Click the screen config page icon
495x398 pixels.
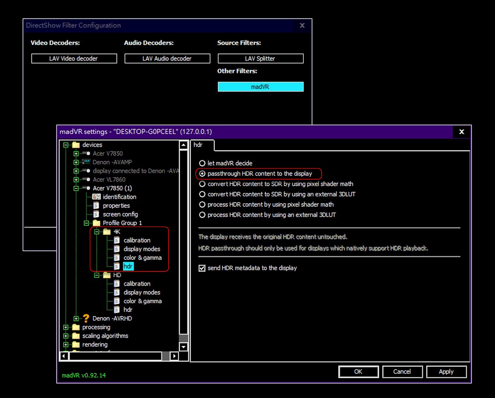(96, 214)
